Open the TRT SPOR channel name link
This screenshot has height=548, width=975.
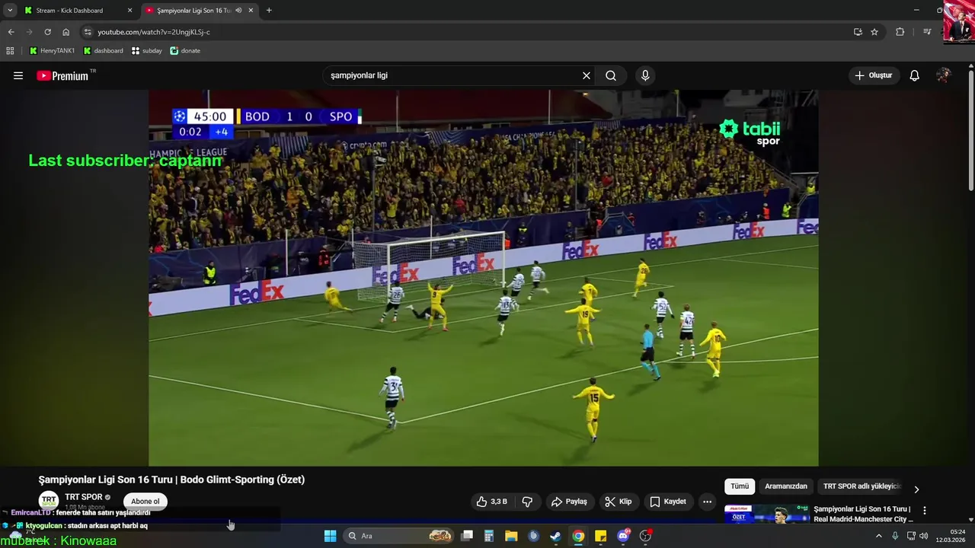(84, 497)
